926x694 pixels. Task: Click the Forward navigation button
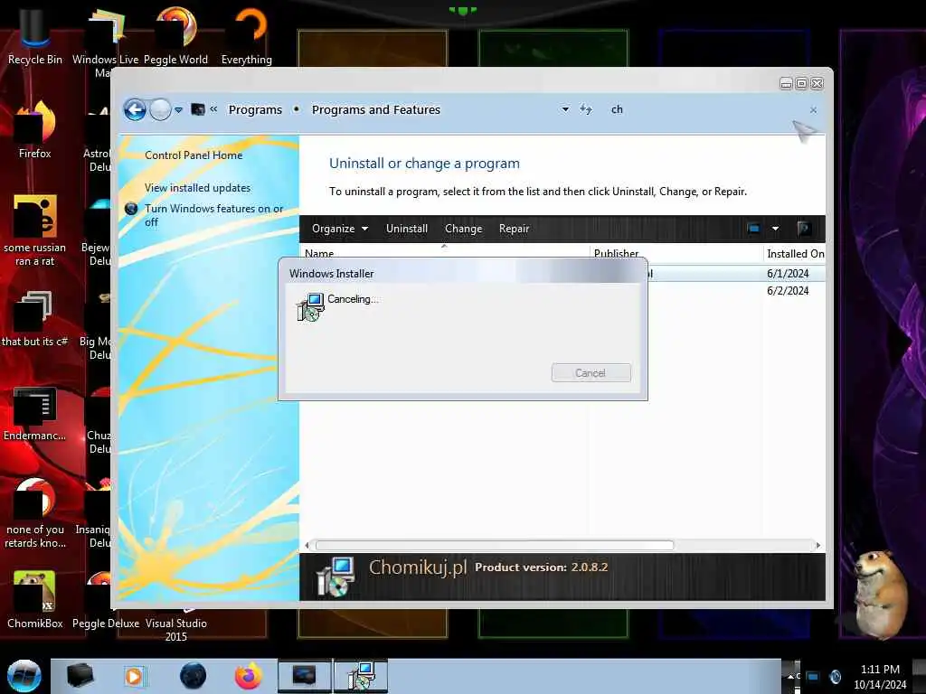(x=160, y=109)
